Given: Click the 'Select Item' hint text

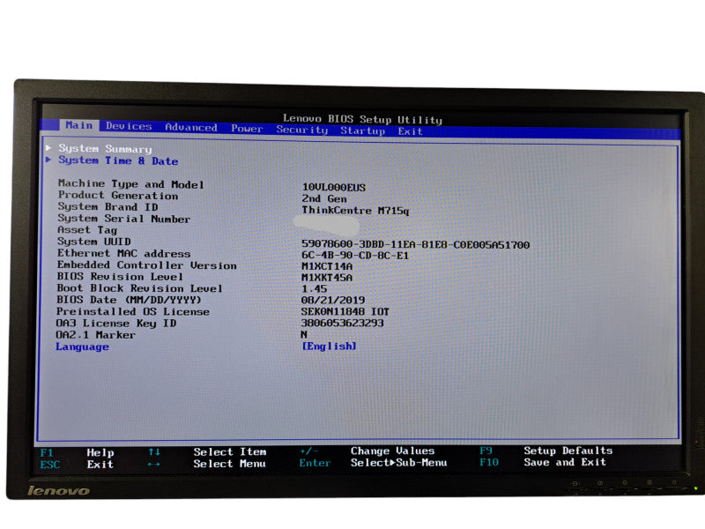Looking at the screenshot, I should 230,451.
